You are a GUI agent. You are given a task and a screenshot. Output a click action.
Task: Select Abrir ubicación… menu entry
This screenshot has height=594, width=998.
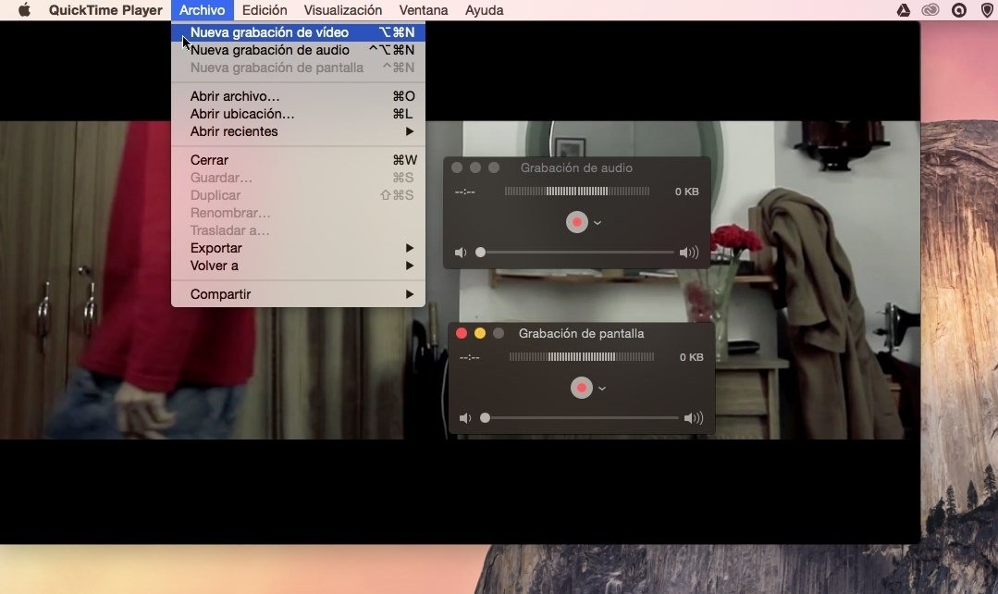(x=298, y=114)
